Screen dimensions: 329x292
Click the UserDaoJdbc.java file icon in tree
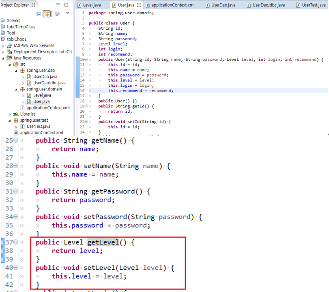tap(29, 83)
